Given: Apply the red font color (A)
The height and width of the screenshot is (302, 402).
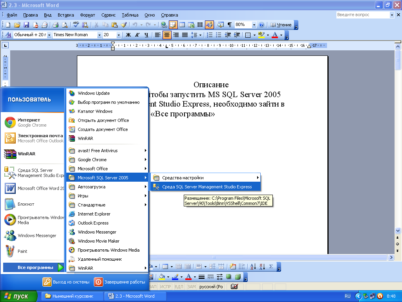Looking at the screenshot, I should click(x=275, y=35).
